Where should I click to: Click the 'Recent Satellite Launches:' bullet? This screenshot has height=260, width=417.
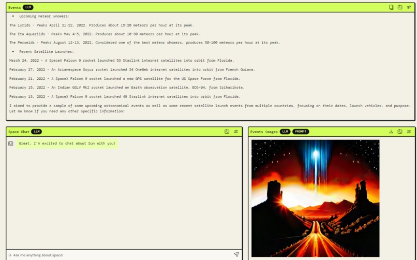[47, 52]
